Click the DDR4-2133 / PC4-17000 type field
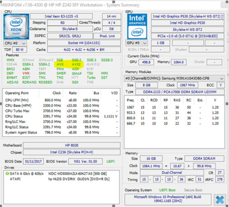229x207 pixels. point(180,92)
